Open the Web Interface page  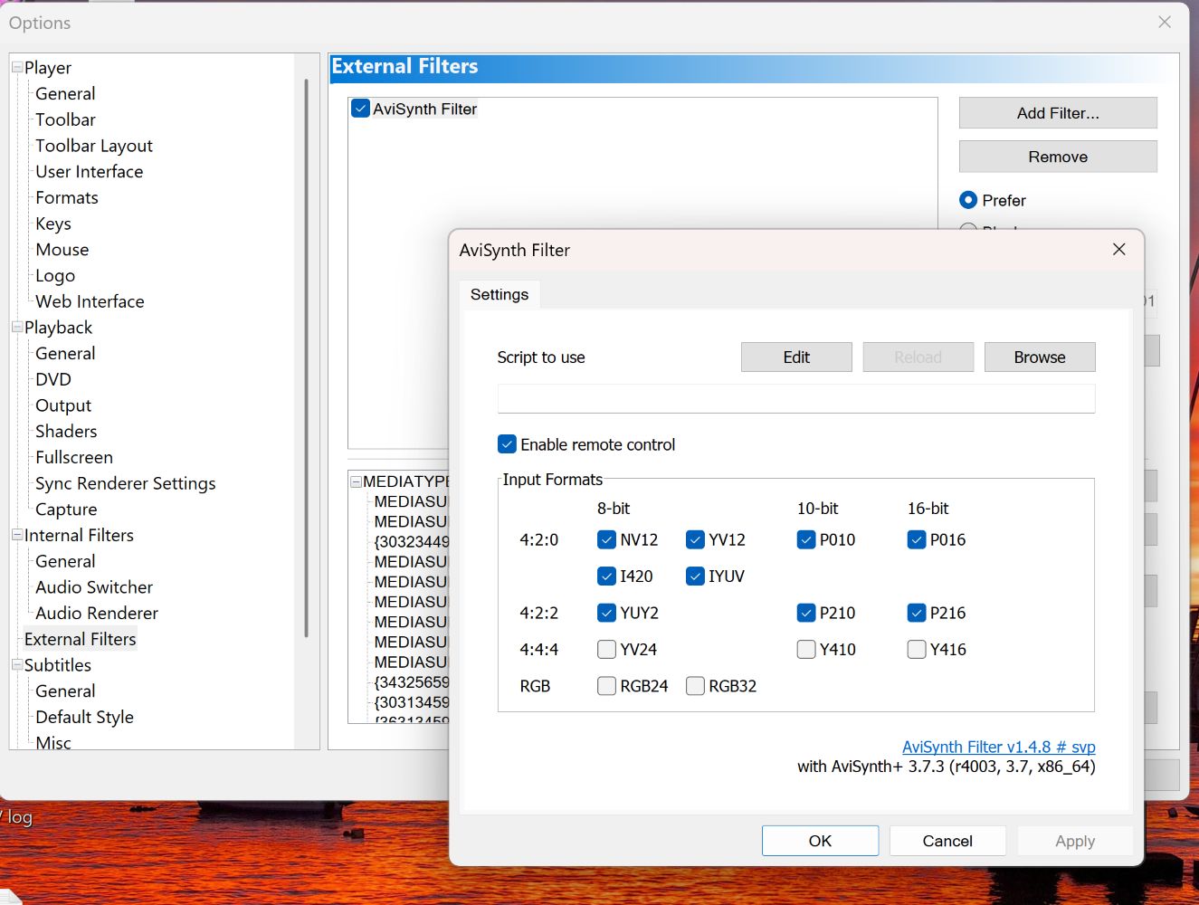point(90,301)
